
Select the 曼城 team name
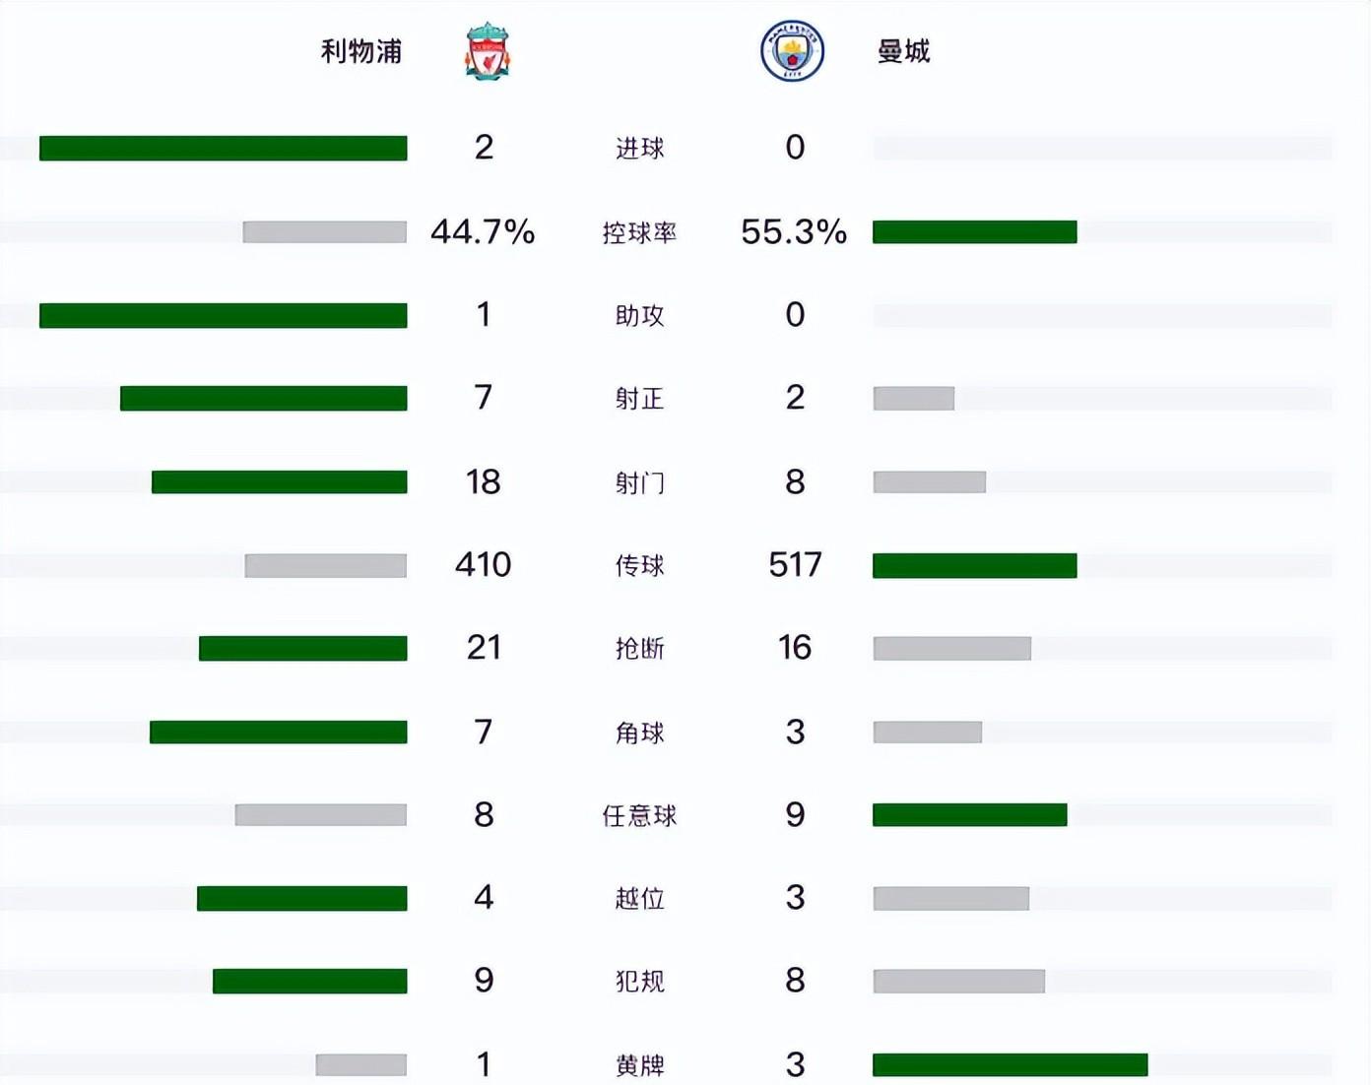click(903, 51)
